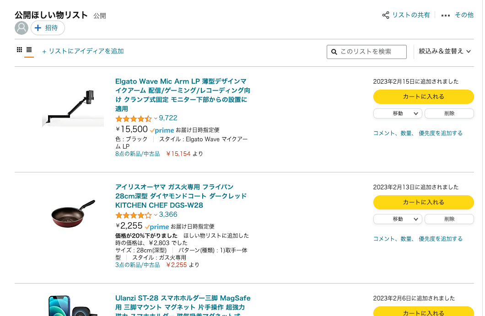Click 2023年2月13日に追加されました text

click(416, 187)
